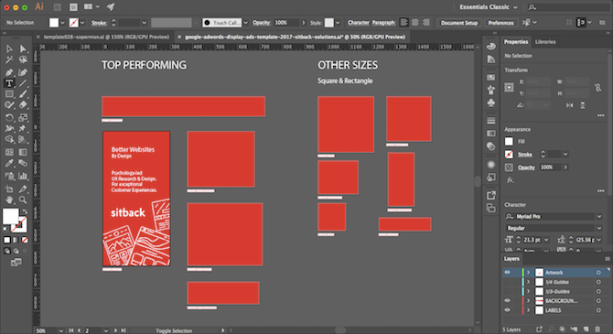Switch to the Properties tab
613x334 pixels.
coord(516,42)
